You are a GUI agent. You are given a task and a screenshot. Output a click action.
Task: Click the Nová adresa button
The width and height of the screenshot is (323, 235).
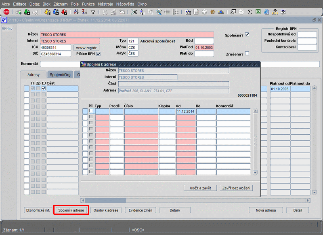point(266,210)
